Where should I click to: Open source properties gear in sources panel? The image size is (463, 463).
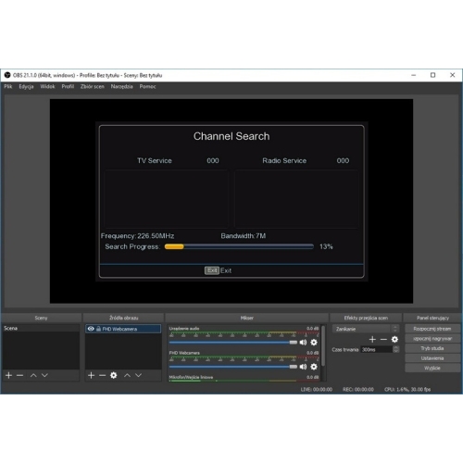coord(114,375)
